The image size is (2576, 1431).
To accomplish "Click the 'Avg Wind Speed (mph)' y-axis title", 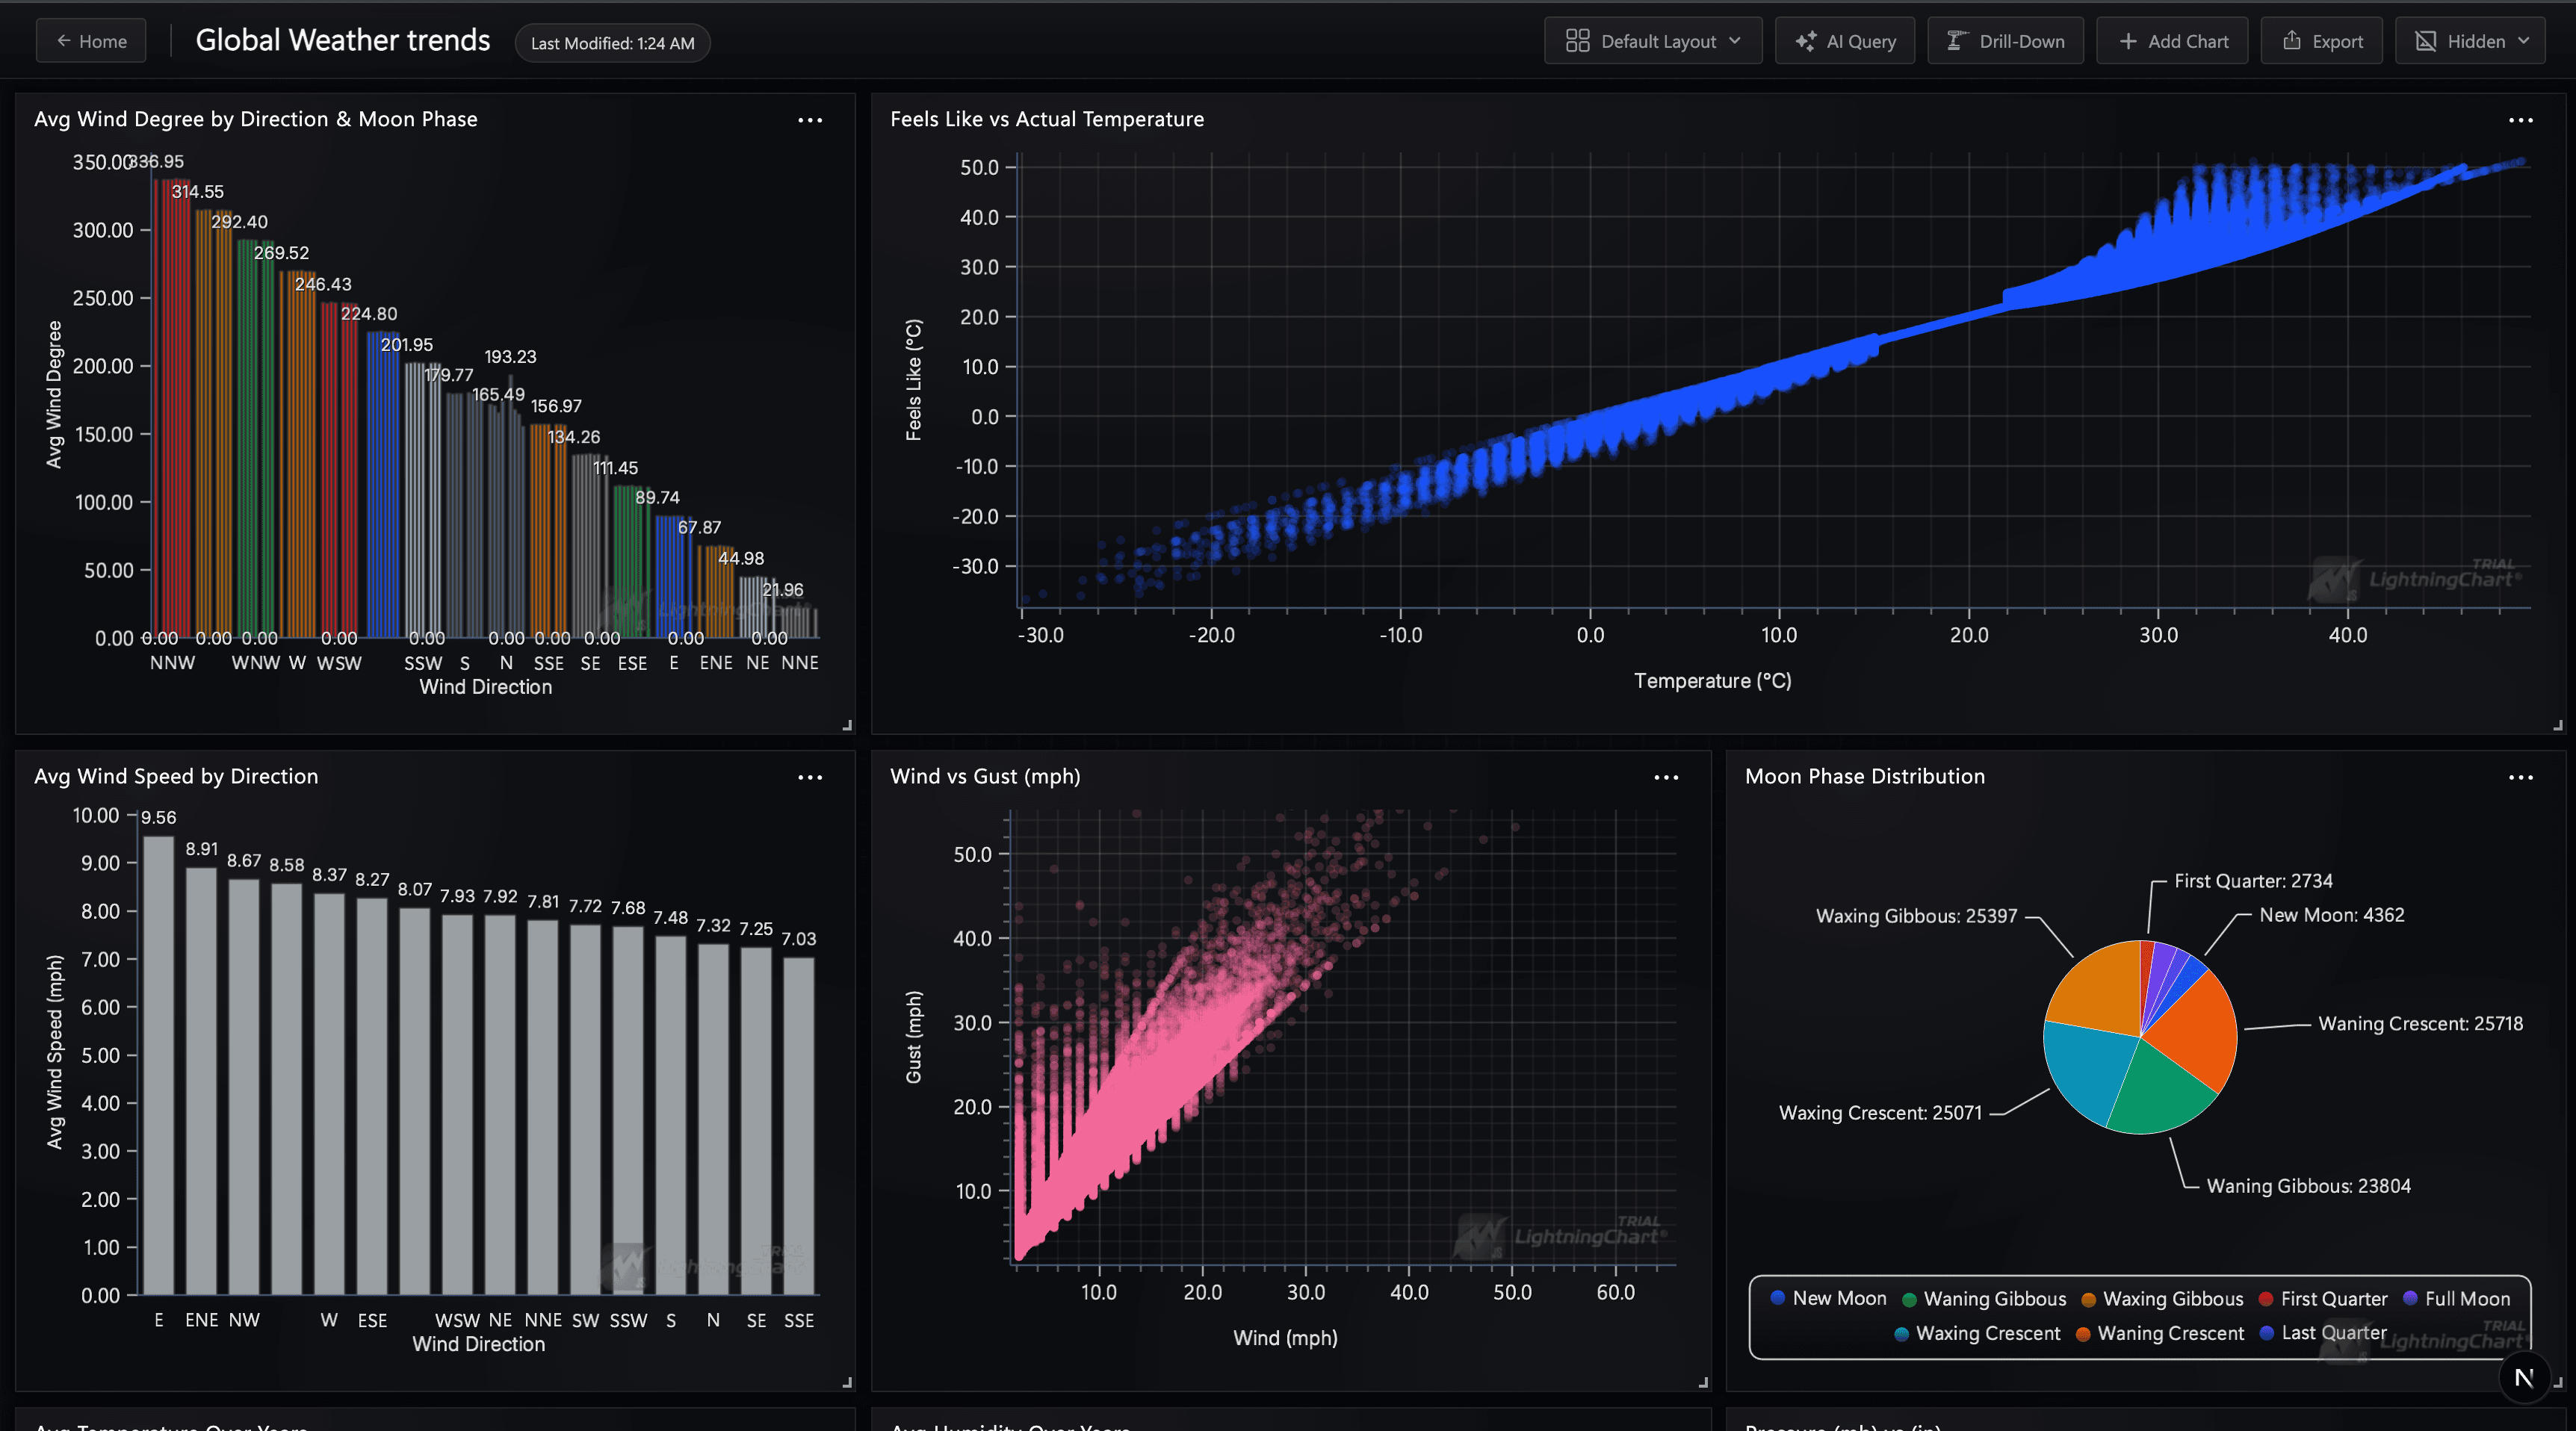I will 54,1052.
